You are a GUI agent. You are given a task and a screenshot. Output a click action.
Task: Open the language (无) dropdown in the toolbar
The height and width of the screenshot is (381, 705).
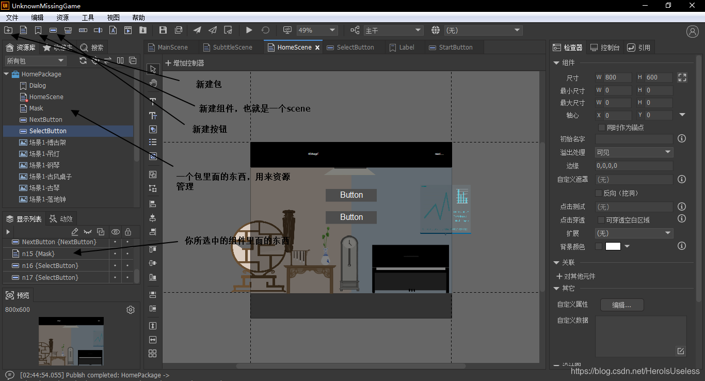(483, 30)
